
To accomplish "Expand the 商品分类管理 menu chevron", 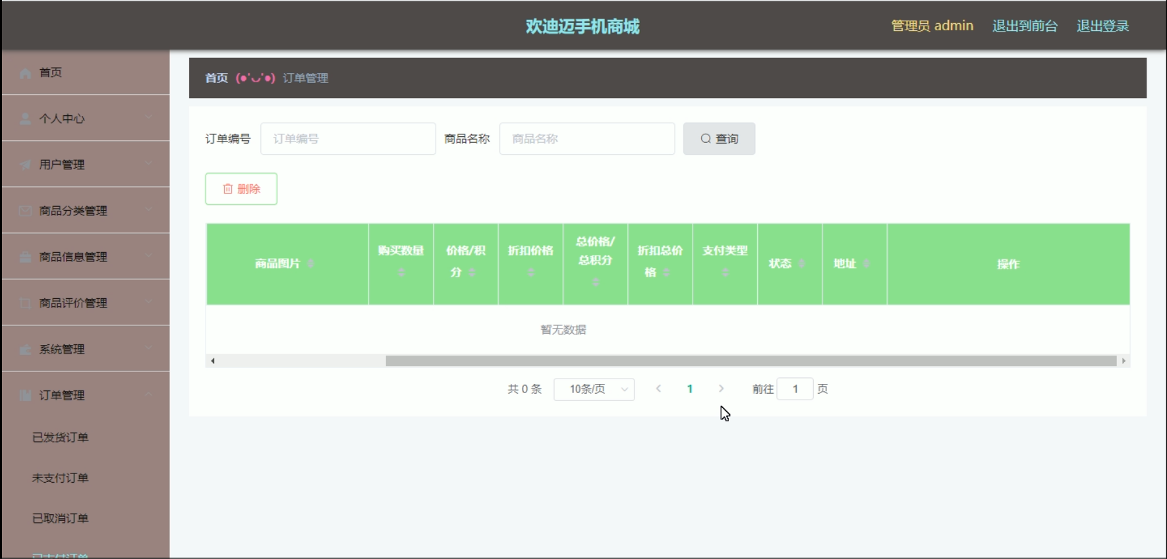I will (148, 209).
